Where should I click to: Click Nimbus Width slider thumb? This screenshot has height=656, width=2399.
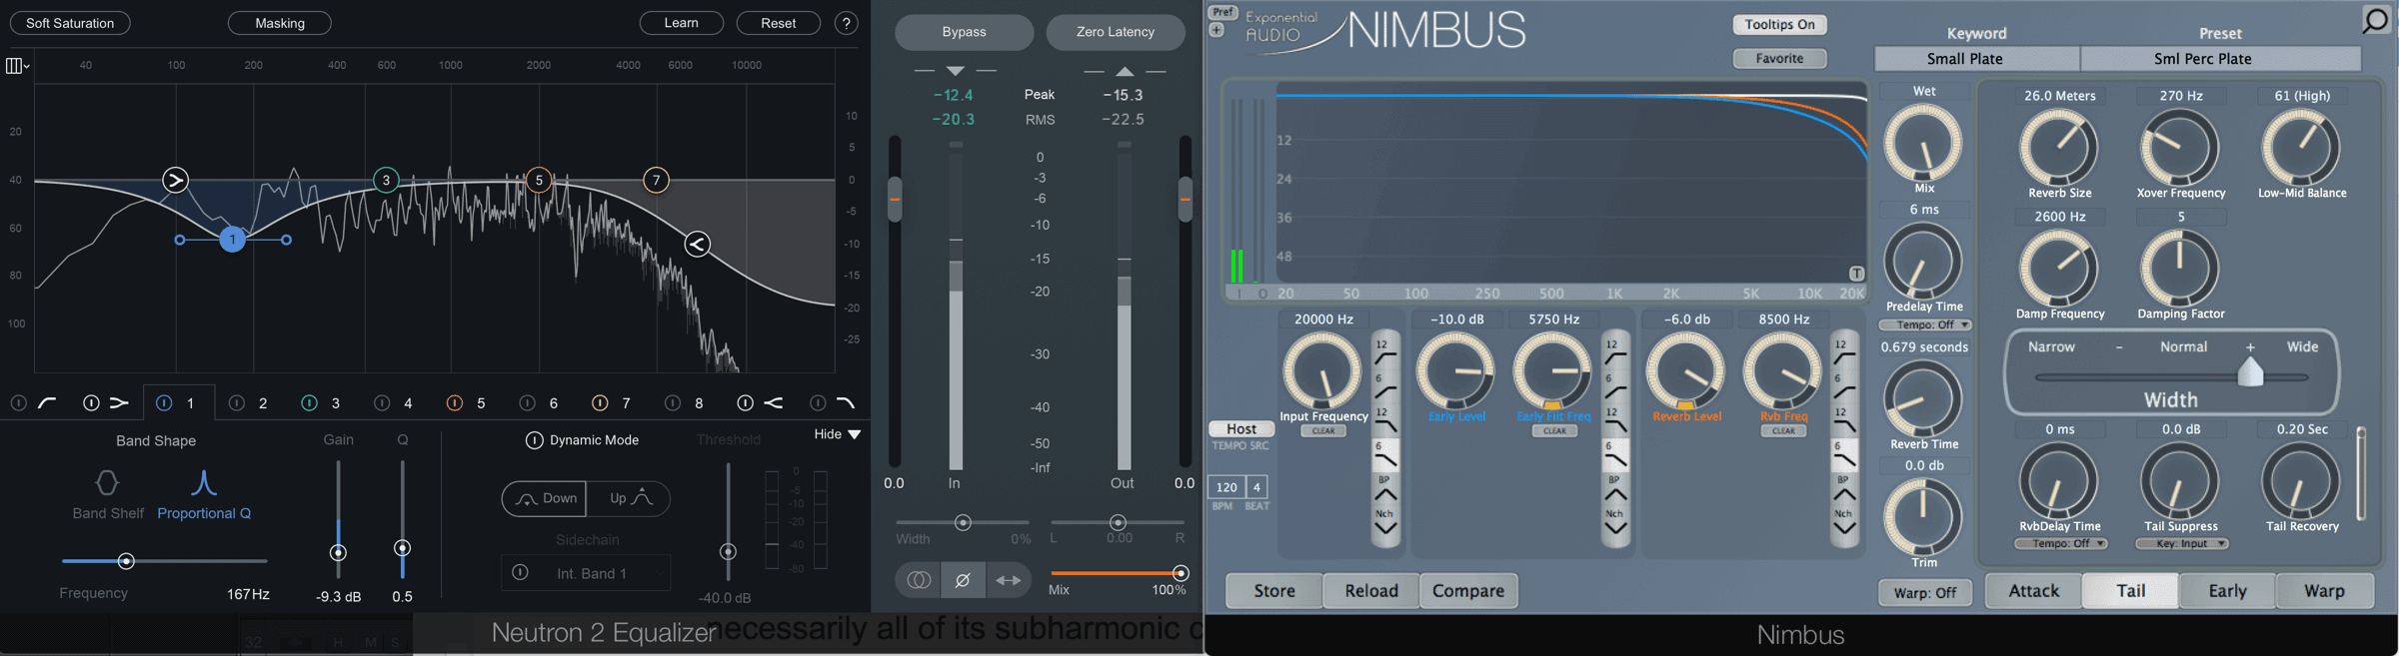(2251, 371)
